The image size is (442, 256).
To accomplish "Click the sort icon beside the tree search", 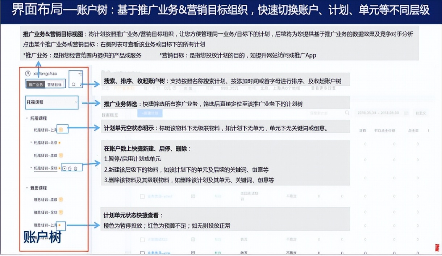I will [80, 84].
